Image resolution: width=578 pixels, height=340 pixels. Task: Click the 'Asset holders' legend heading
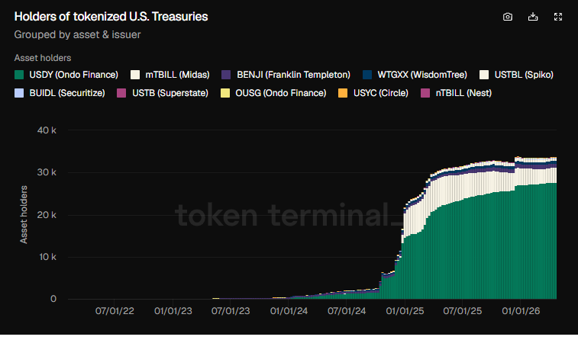click(43, 58)
